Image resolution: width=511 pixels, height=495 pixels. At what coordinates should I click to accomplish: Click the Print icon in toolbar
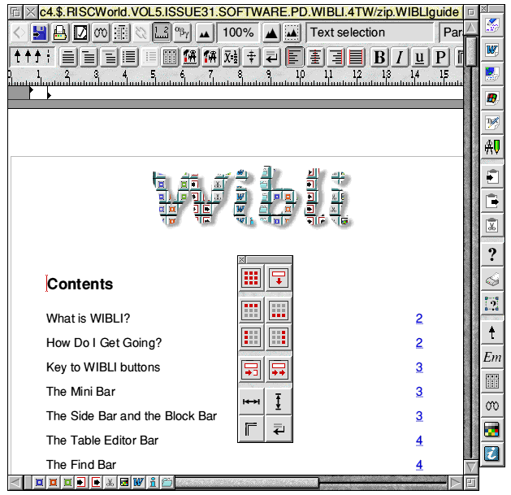(x=60, y=33)
